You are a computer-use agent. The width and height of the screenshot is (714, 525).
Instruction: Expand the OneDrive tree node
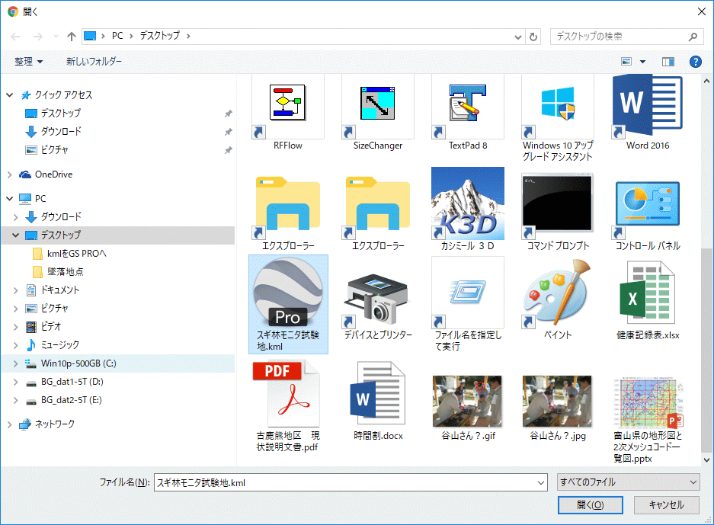10,174
